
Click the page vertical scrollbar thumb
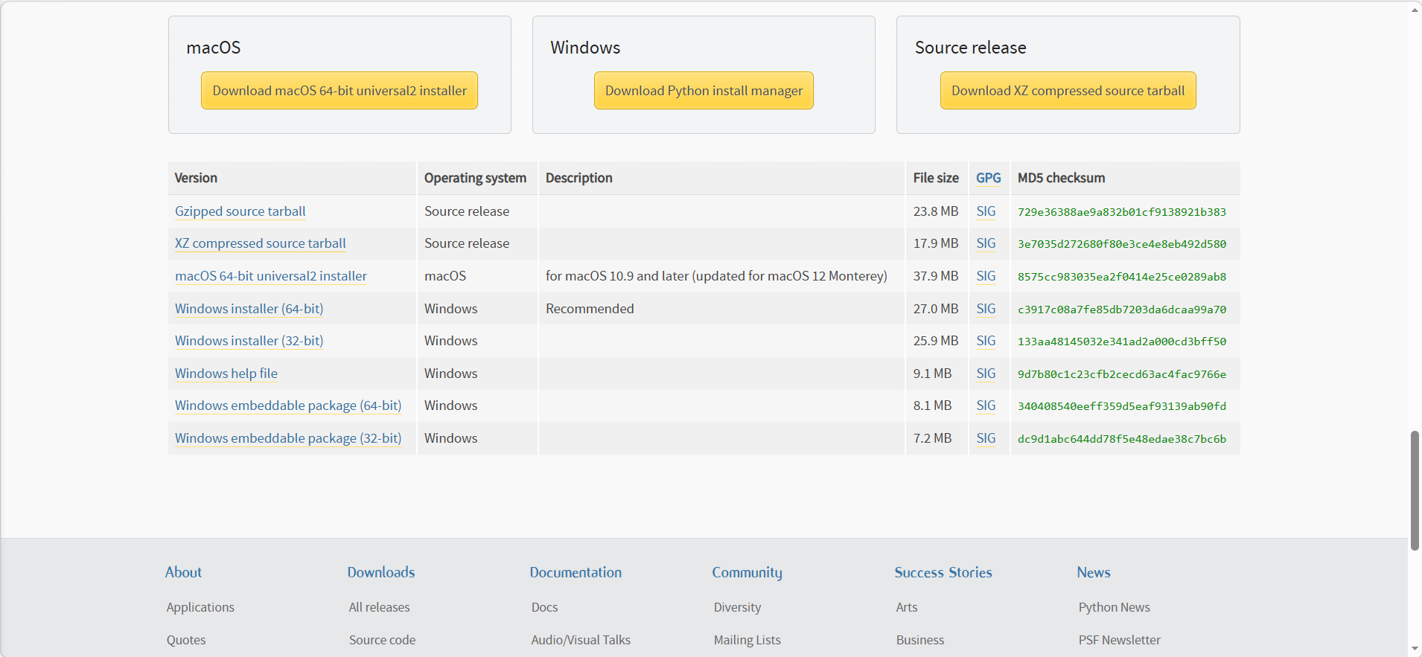point(1415,490)
